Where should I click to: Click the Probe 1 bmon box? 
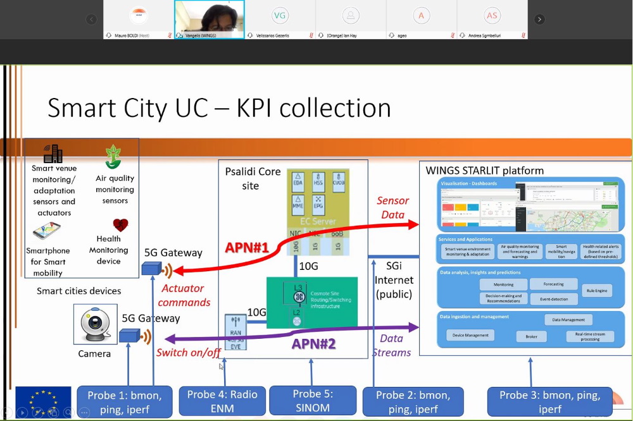click(125, 401)
